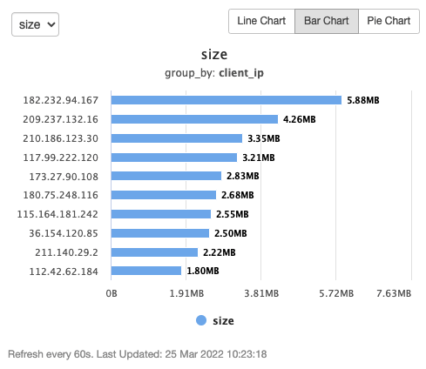This screenshot has height=369, width=426.
Task: Click the 1.91MB x-axis tick label
Action: click(186, 293)
